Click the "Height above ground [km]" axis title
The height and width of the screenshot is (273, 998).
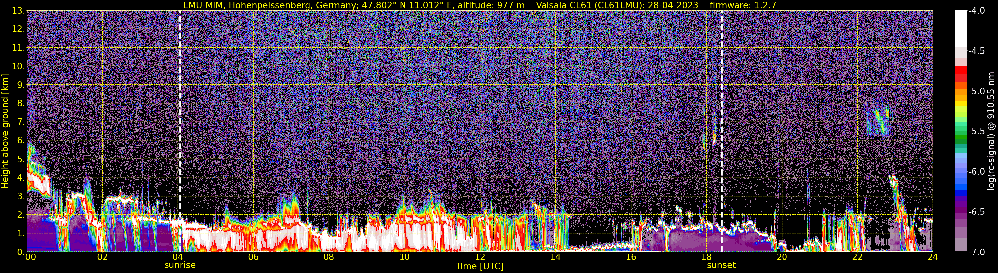[x=5, y=132]
